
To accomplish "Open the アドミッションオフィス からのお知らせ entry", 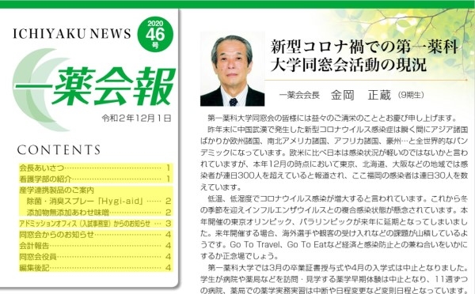I will (96, 224).
